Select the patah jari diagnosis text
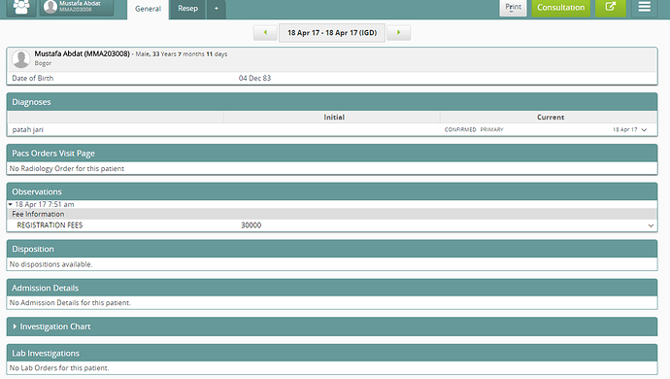This screenshot has height=379, width=670. click(x=28, y=129)
